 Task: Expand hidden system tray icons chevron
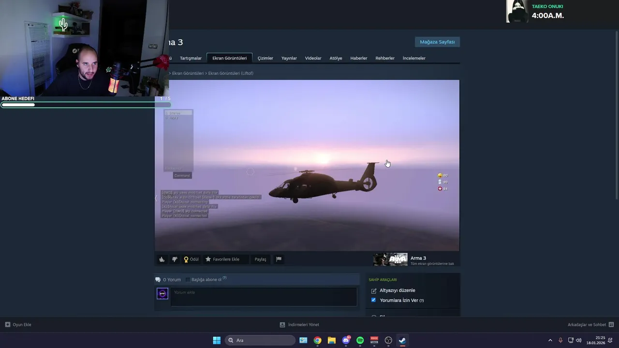point(550,340)
